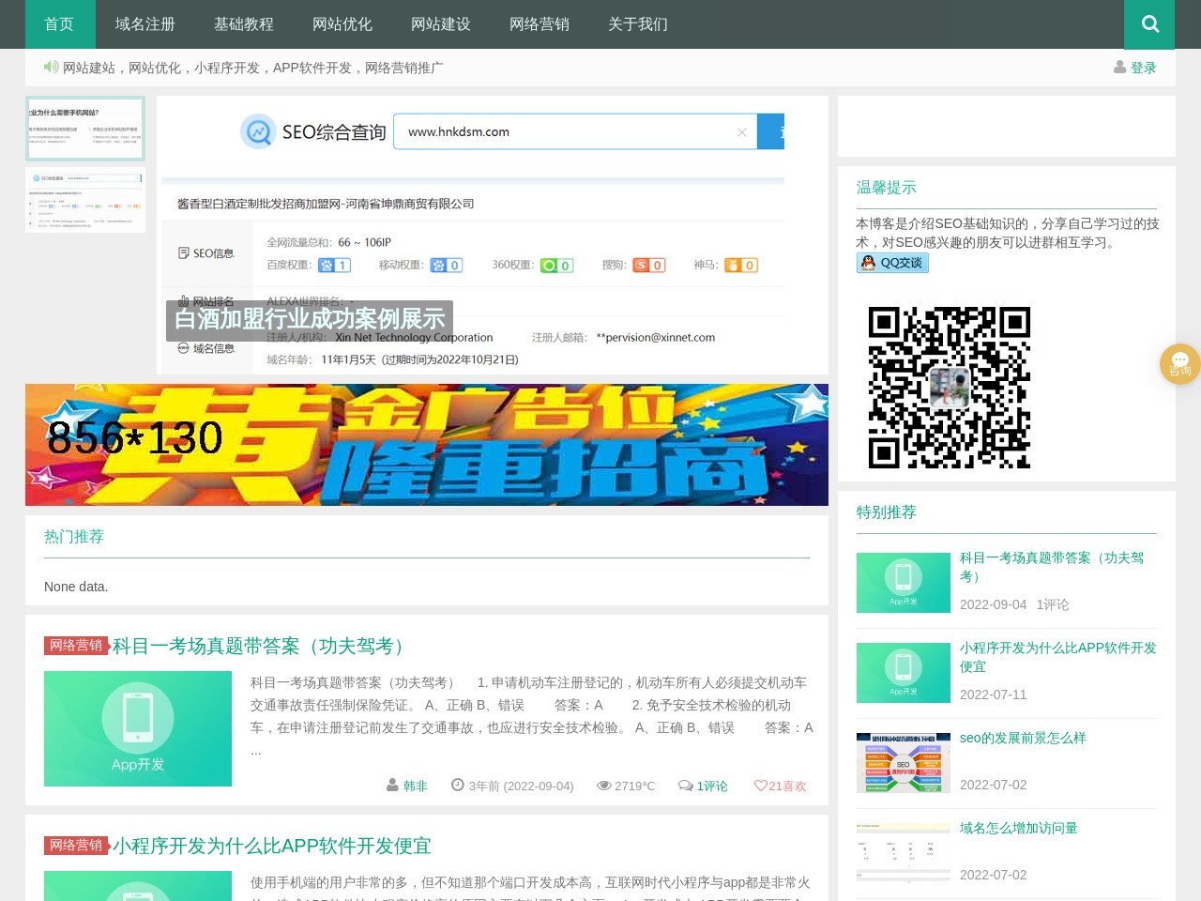Click the 2719℃ view count
Screen dimensions: 1201x901
coord(626,786)
